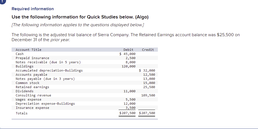Select the 'Common stock' label

click(x=28, y=83)
